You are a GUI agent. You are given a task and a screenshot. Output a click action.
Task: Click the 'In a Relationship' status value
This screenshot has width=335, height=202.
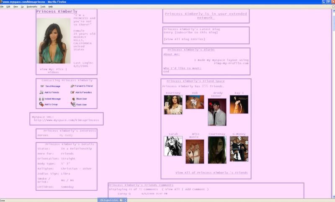coord(76,148)
